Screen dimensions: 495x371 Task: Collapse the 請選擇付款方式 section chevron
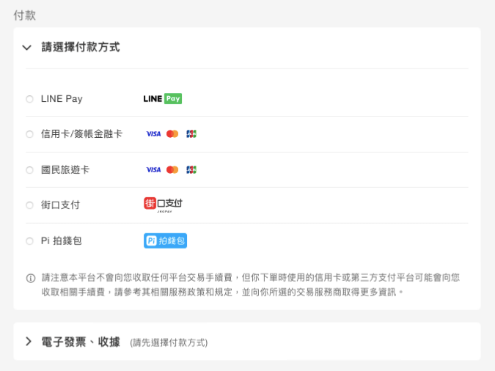pyautogui.click(x=27, y=48)
